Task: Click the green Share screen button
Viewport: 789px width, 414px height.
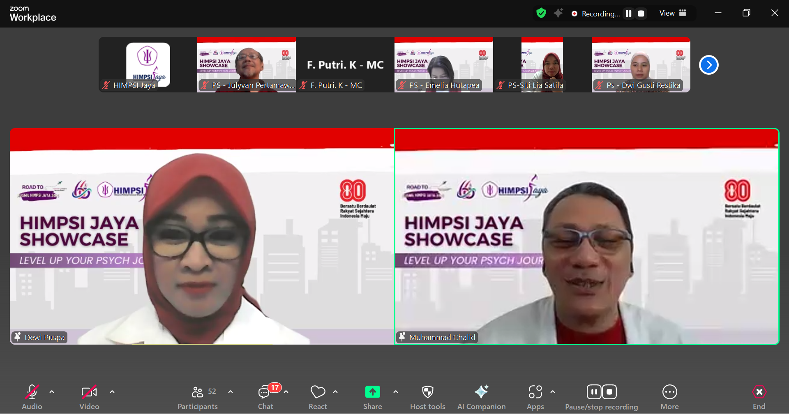Action: click(373, 397)
